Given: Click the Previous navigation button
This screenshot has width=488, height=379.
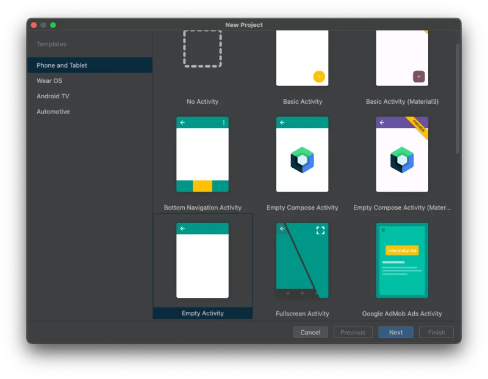Looking at the screenshot, I should 353,332.
